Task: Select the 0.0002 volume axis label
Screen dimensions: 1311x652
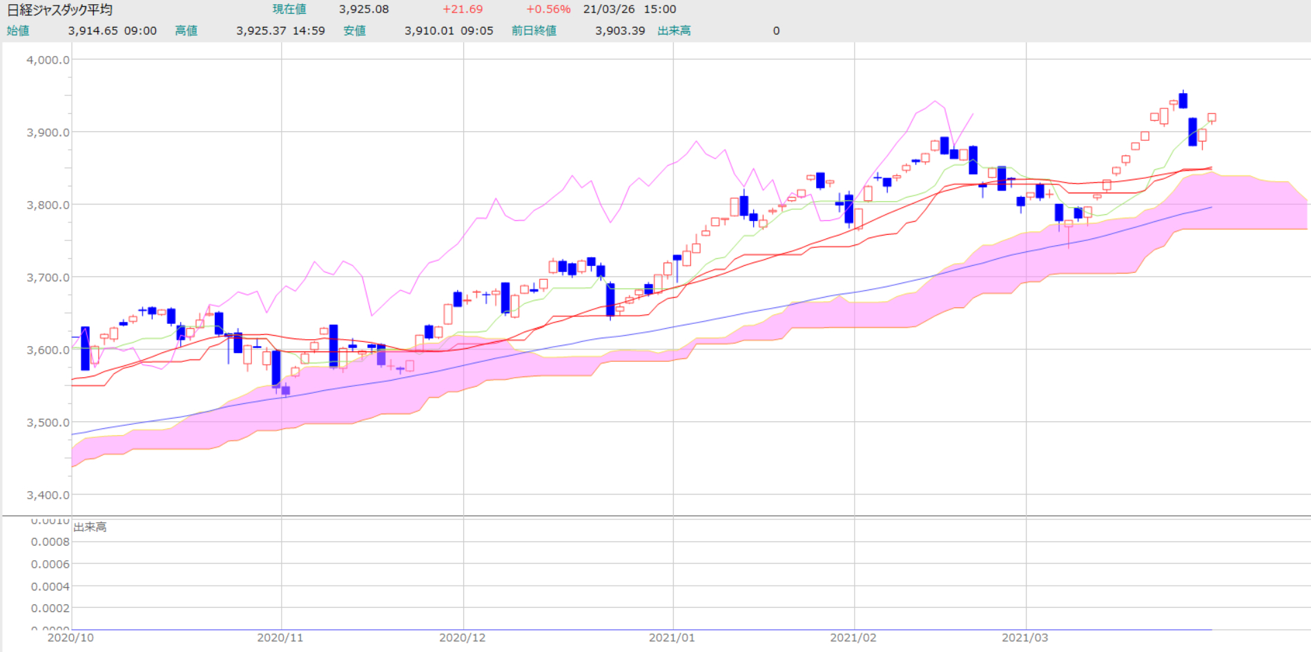Action: pyautogui.click(x=50, y=608)
